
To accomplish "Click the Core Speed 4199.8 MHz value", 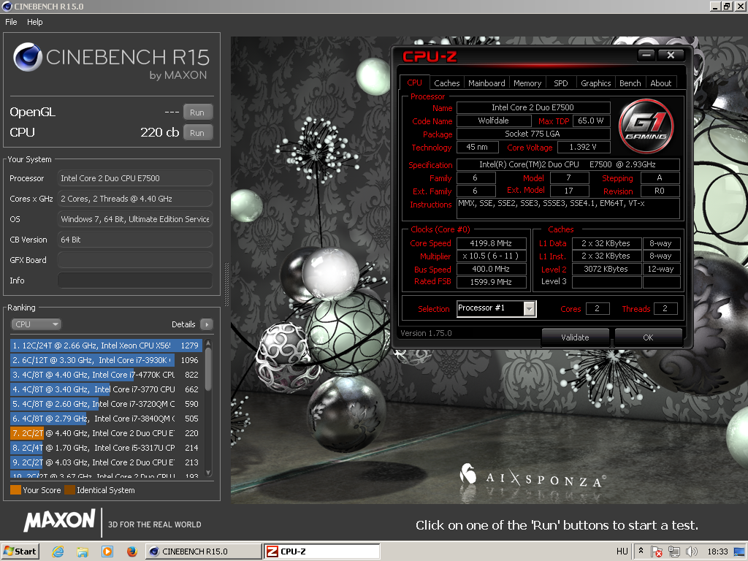I will tap(491, 243).
